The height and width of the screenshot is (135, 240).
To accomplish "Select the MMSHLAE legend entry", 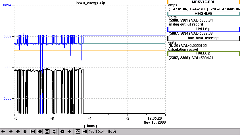I will [203, 14].
